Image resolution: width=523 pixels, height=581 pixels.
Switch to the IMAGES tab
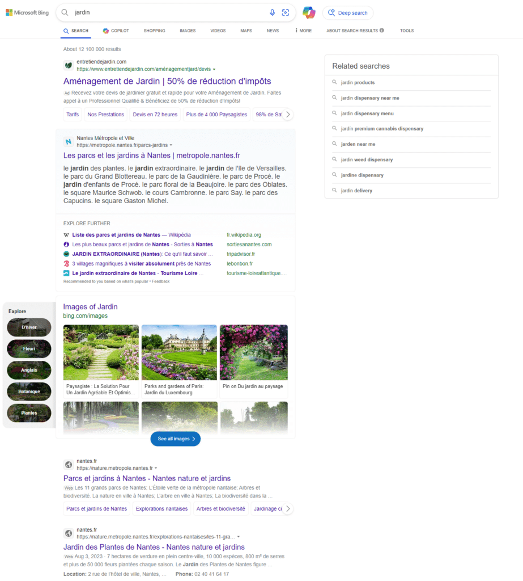click(188, 31)
